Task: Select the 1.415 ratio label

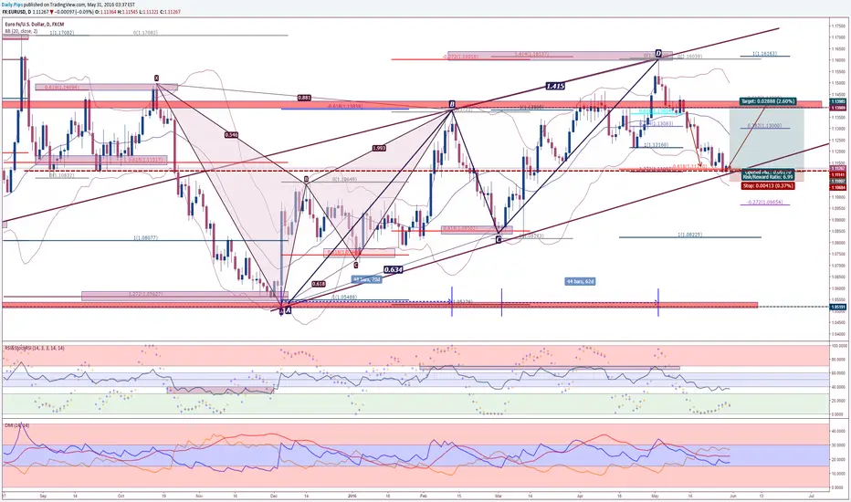Action: [554, 86]
